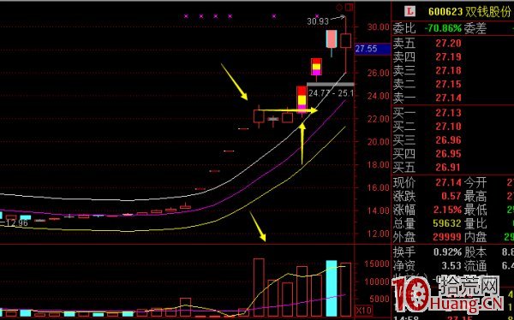Click the 12.96 low price label
514x320 pixels.
[x=16, y=223]
